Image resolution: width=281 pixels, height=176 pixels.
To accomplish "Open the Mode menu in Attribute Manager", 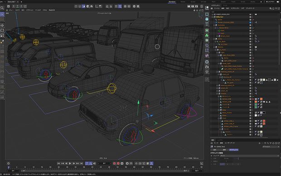I will point(216,143).
